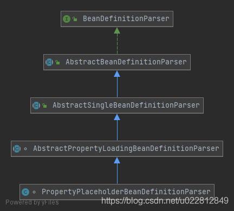Click the class icon on PropertyPlaceholderBeanDefinitionParser
The height and width of the screenshot is (211, 234).
point(25,192)
